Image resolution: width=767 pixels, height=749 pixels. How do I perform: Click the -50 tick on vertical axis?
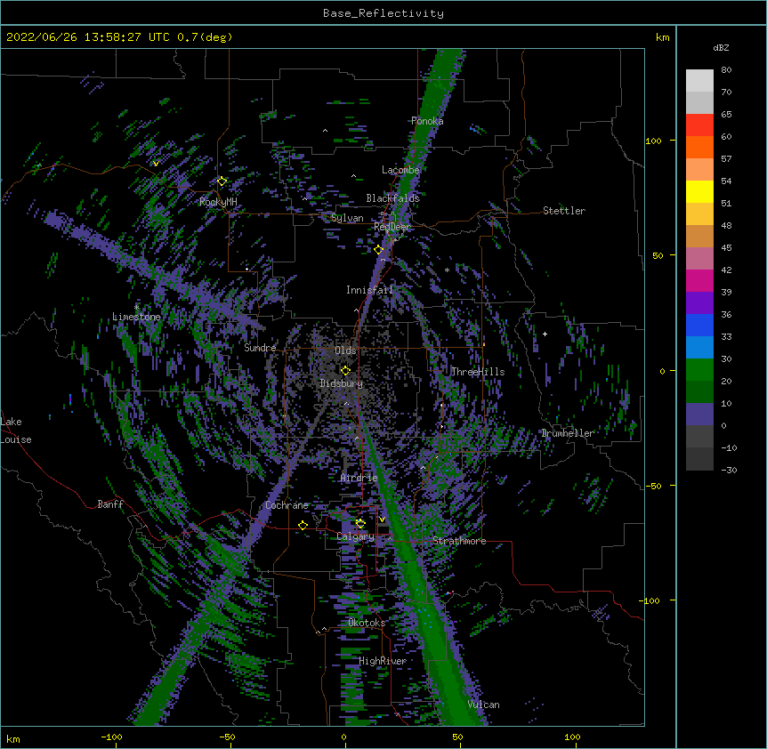click(x=653, y=486)
